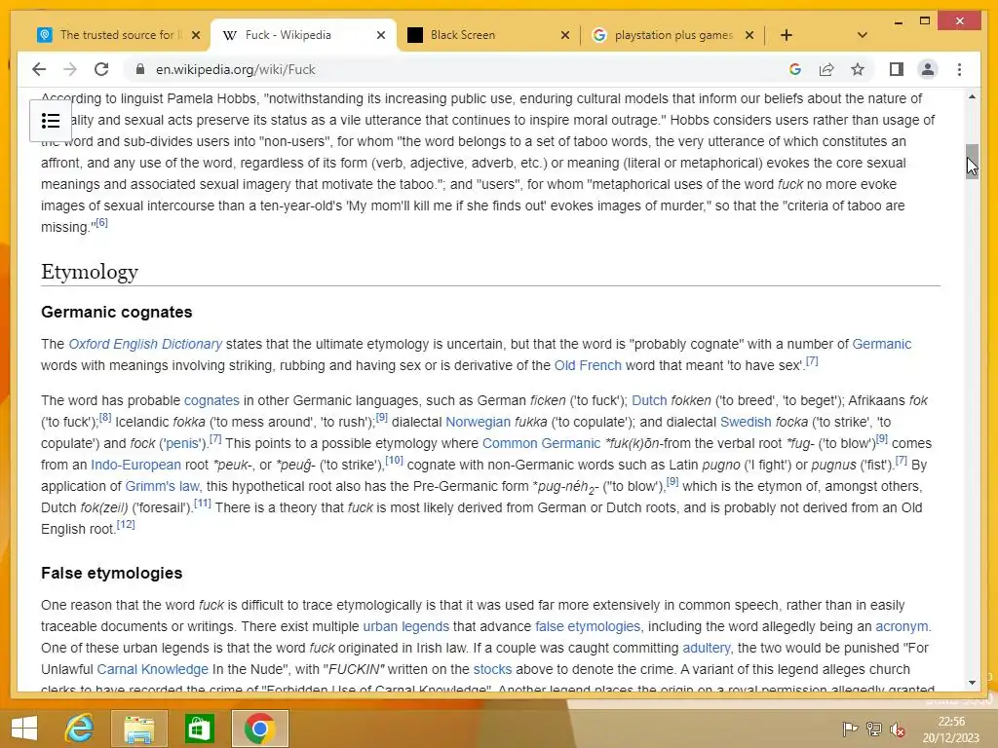
Task: Share this page via share icon
Action: [x=826, y=69]
